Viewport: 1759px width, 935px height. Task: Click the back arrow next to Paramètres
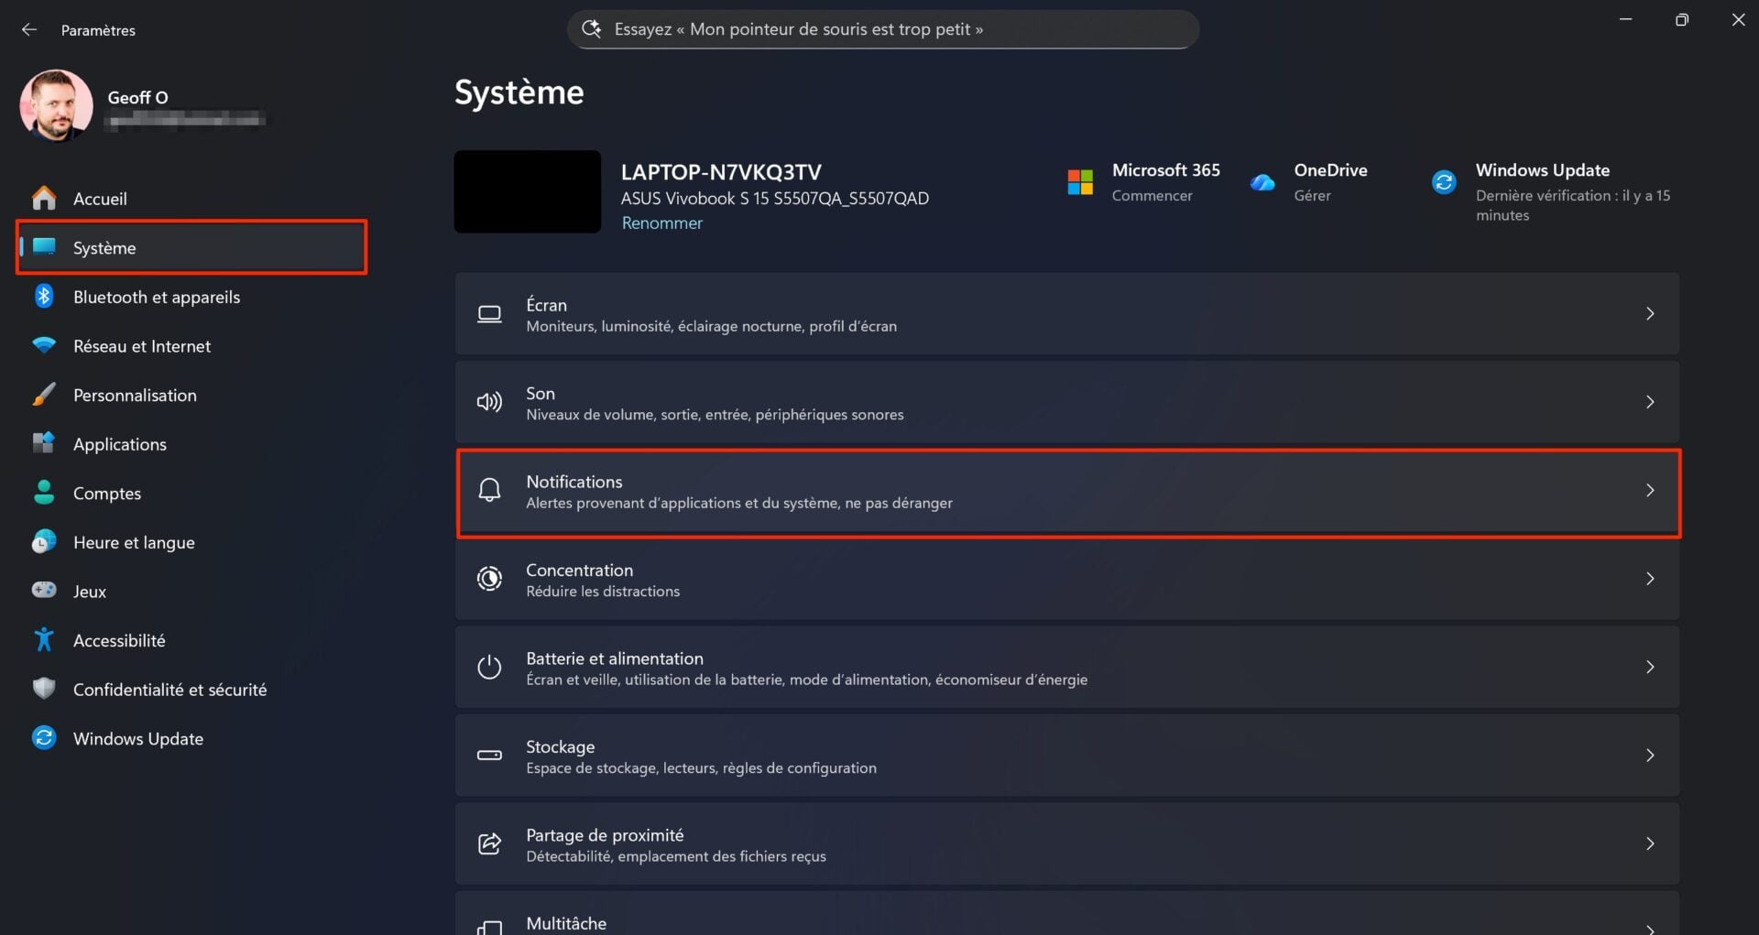click(x=29, y=29)
